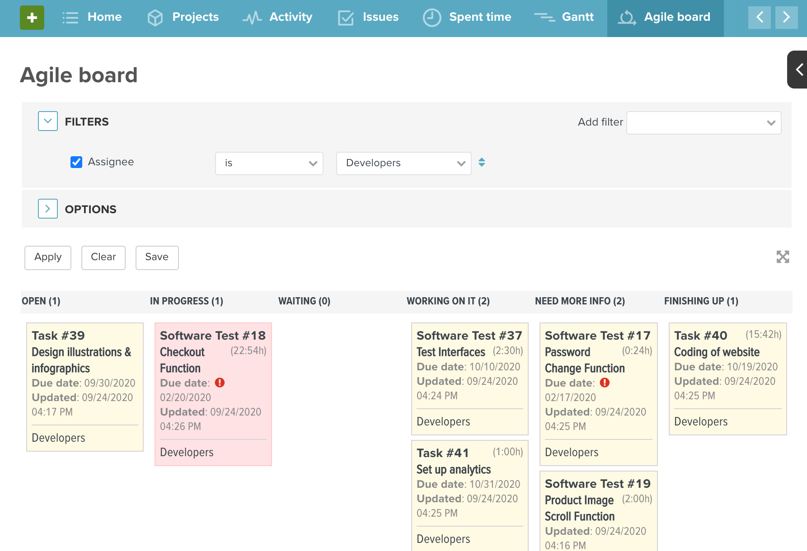Reorder Assignee filter values with sort arrows
The width and height of the screenshot is (807, 551).
coord(482,162)
